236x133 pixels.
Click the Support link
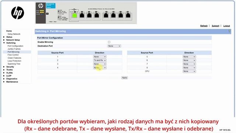215,26
